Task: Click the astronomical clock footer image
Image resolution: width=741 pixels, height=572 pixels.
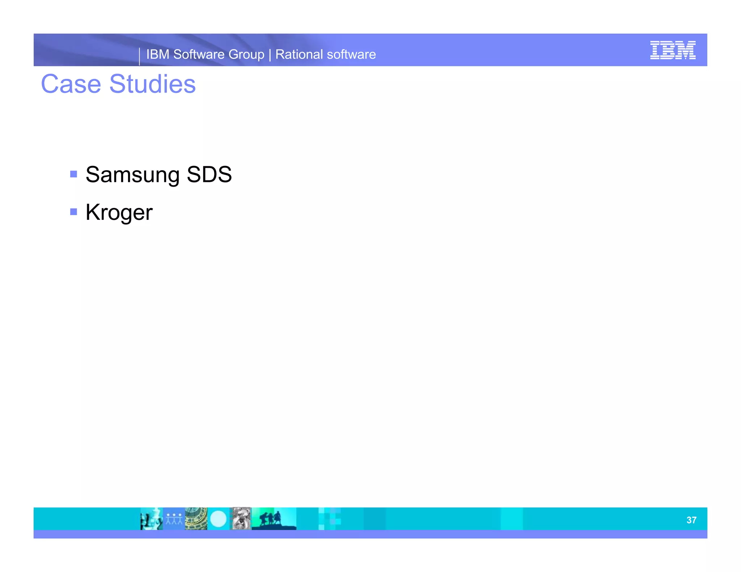Action: (x=196, y=519)
